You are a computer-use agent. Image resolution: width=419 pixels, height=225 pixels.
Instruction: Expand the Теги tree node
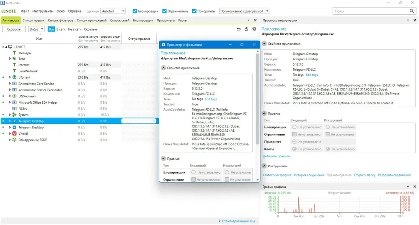10,59
